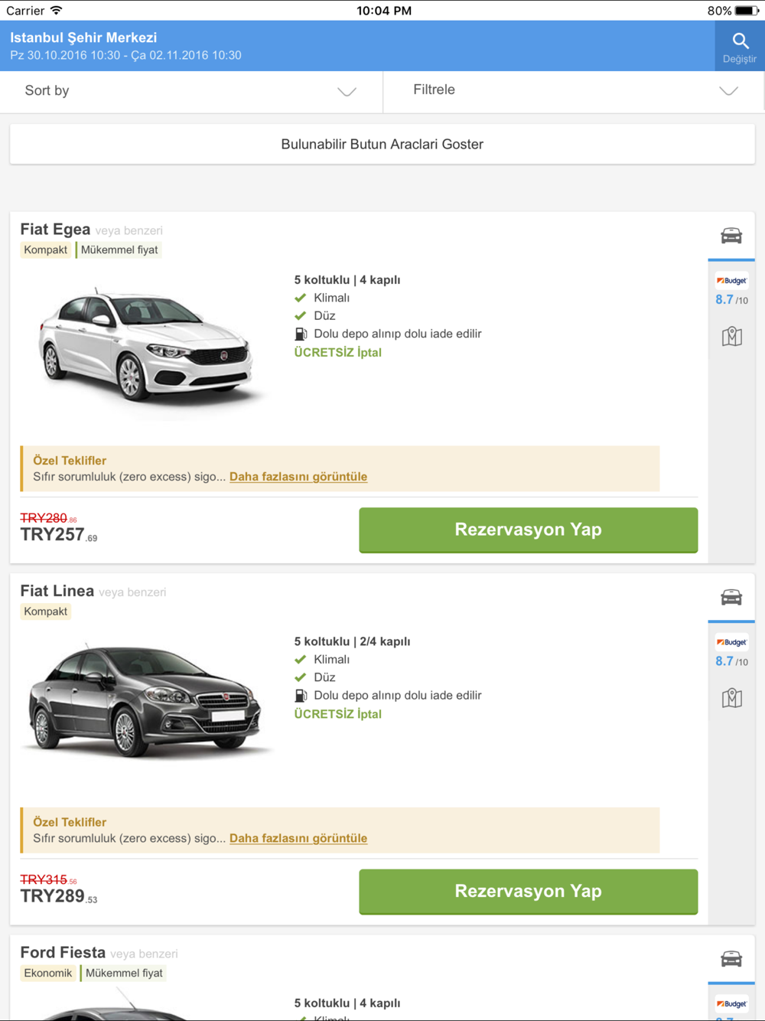The image size is (765, 1021).
Task: Book the Fiat Linea with Rezervasyon Yap
Action: click(528, 892)
